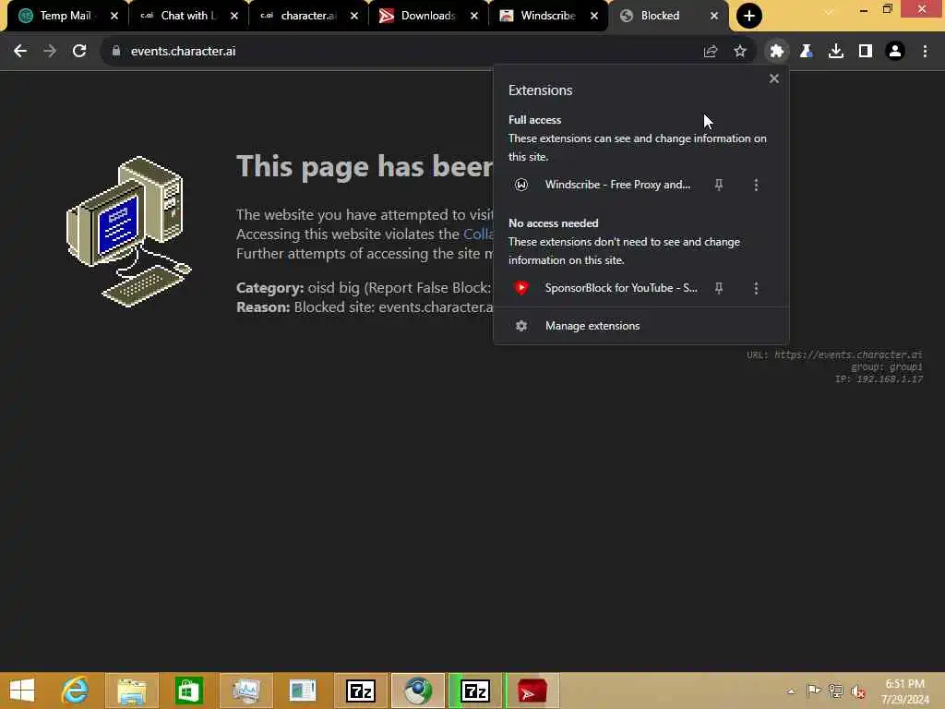Open a new tab with plus button

(749, 16)
